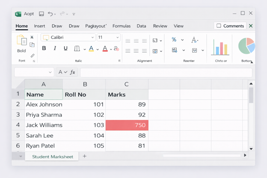This screenshot has height=178, width=267.
Task: Toggle Italic formatting button
Action: pos(55,48)
